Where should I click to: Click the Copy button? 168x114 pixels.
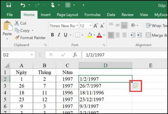[22, 30]
